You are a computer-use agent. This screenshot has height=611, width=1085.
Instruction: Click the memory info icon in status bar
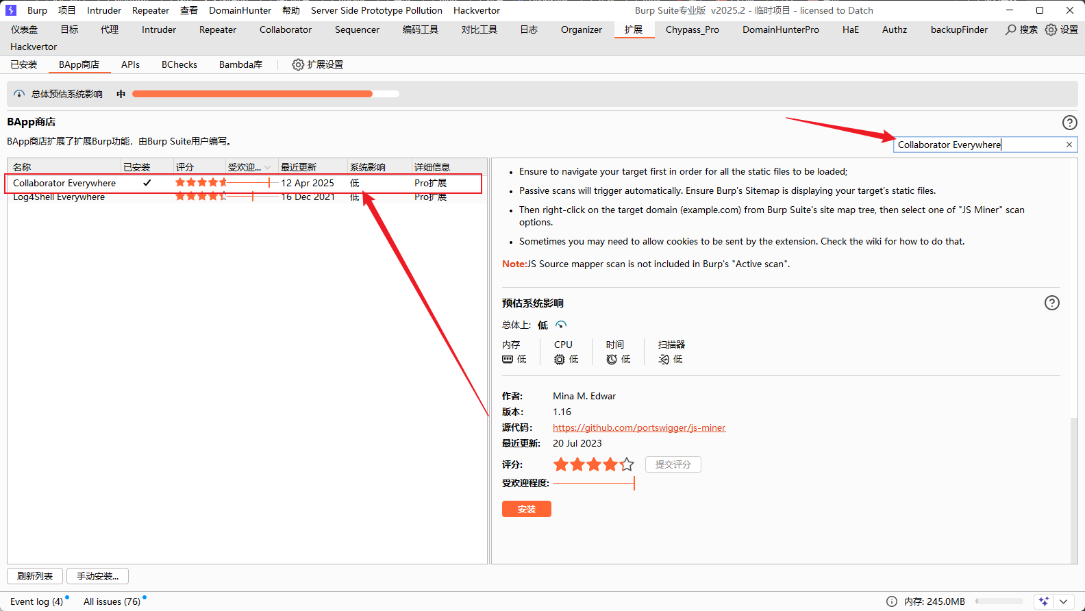tap(892, 601)
